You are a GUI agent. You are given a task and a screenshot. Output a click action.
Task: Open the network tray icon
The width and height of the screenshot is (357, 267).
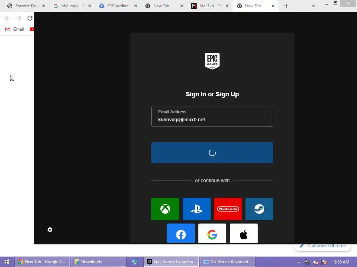point(307,262)
